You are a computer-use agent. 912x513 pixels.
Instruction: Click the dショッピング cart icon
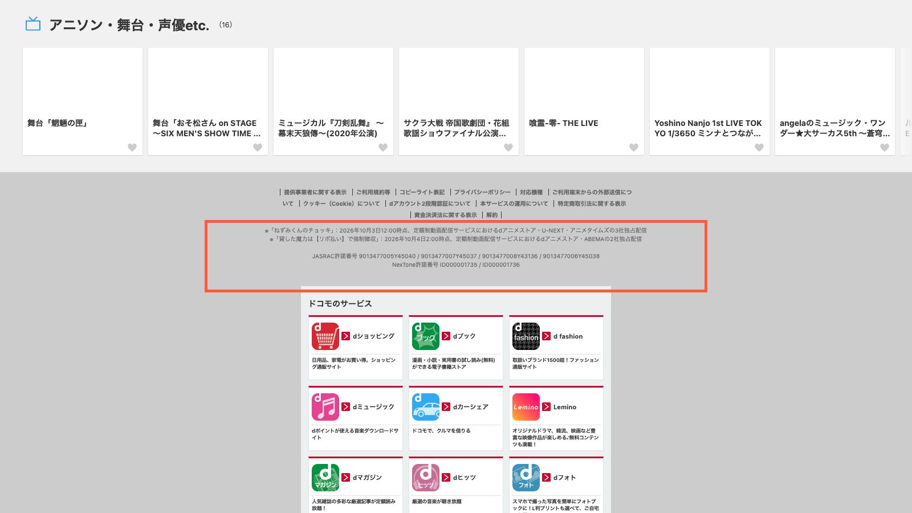325,336
